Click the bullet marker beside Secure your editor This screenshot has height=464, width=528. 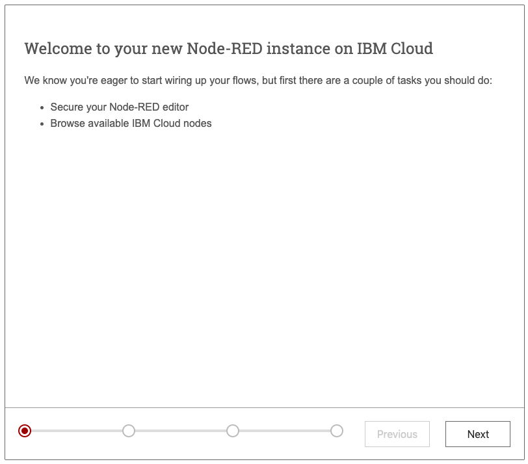click(43, 107)
